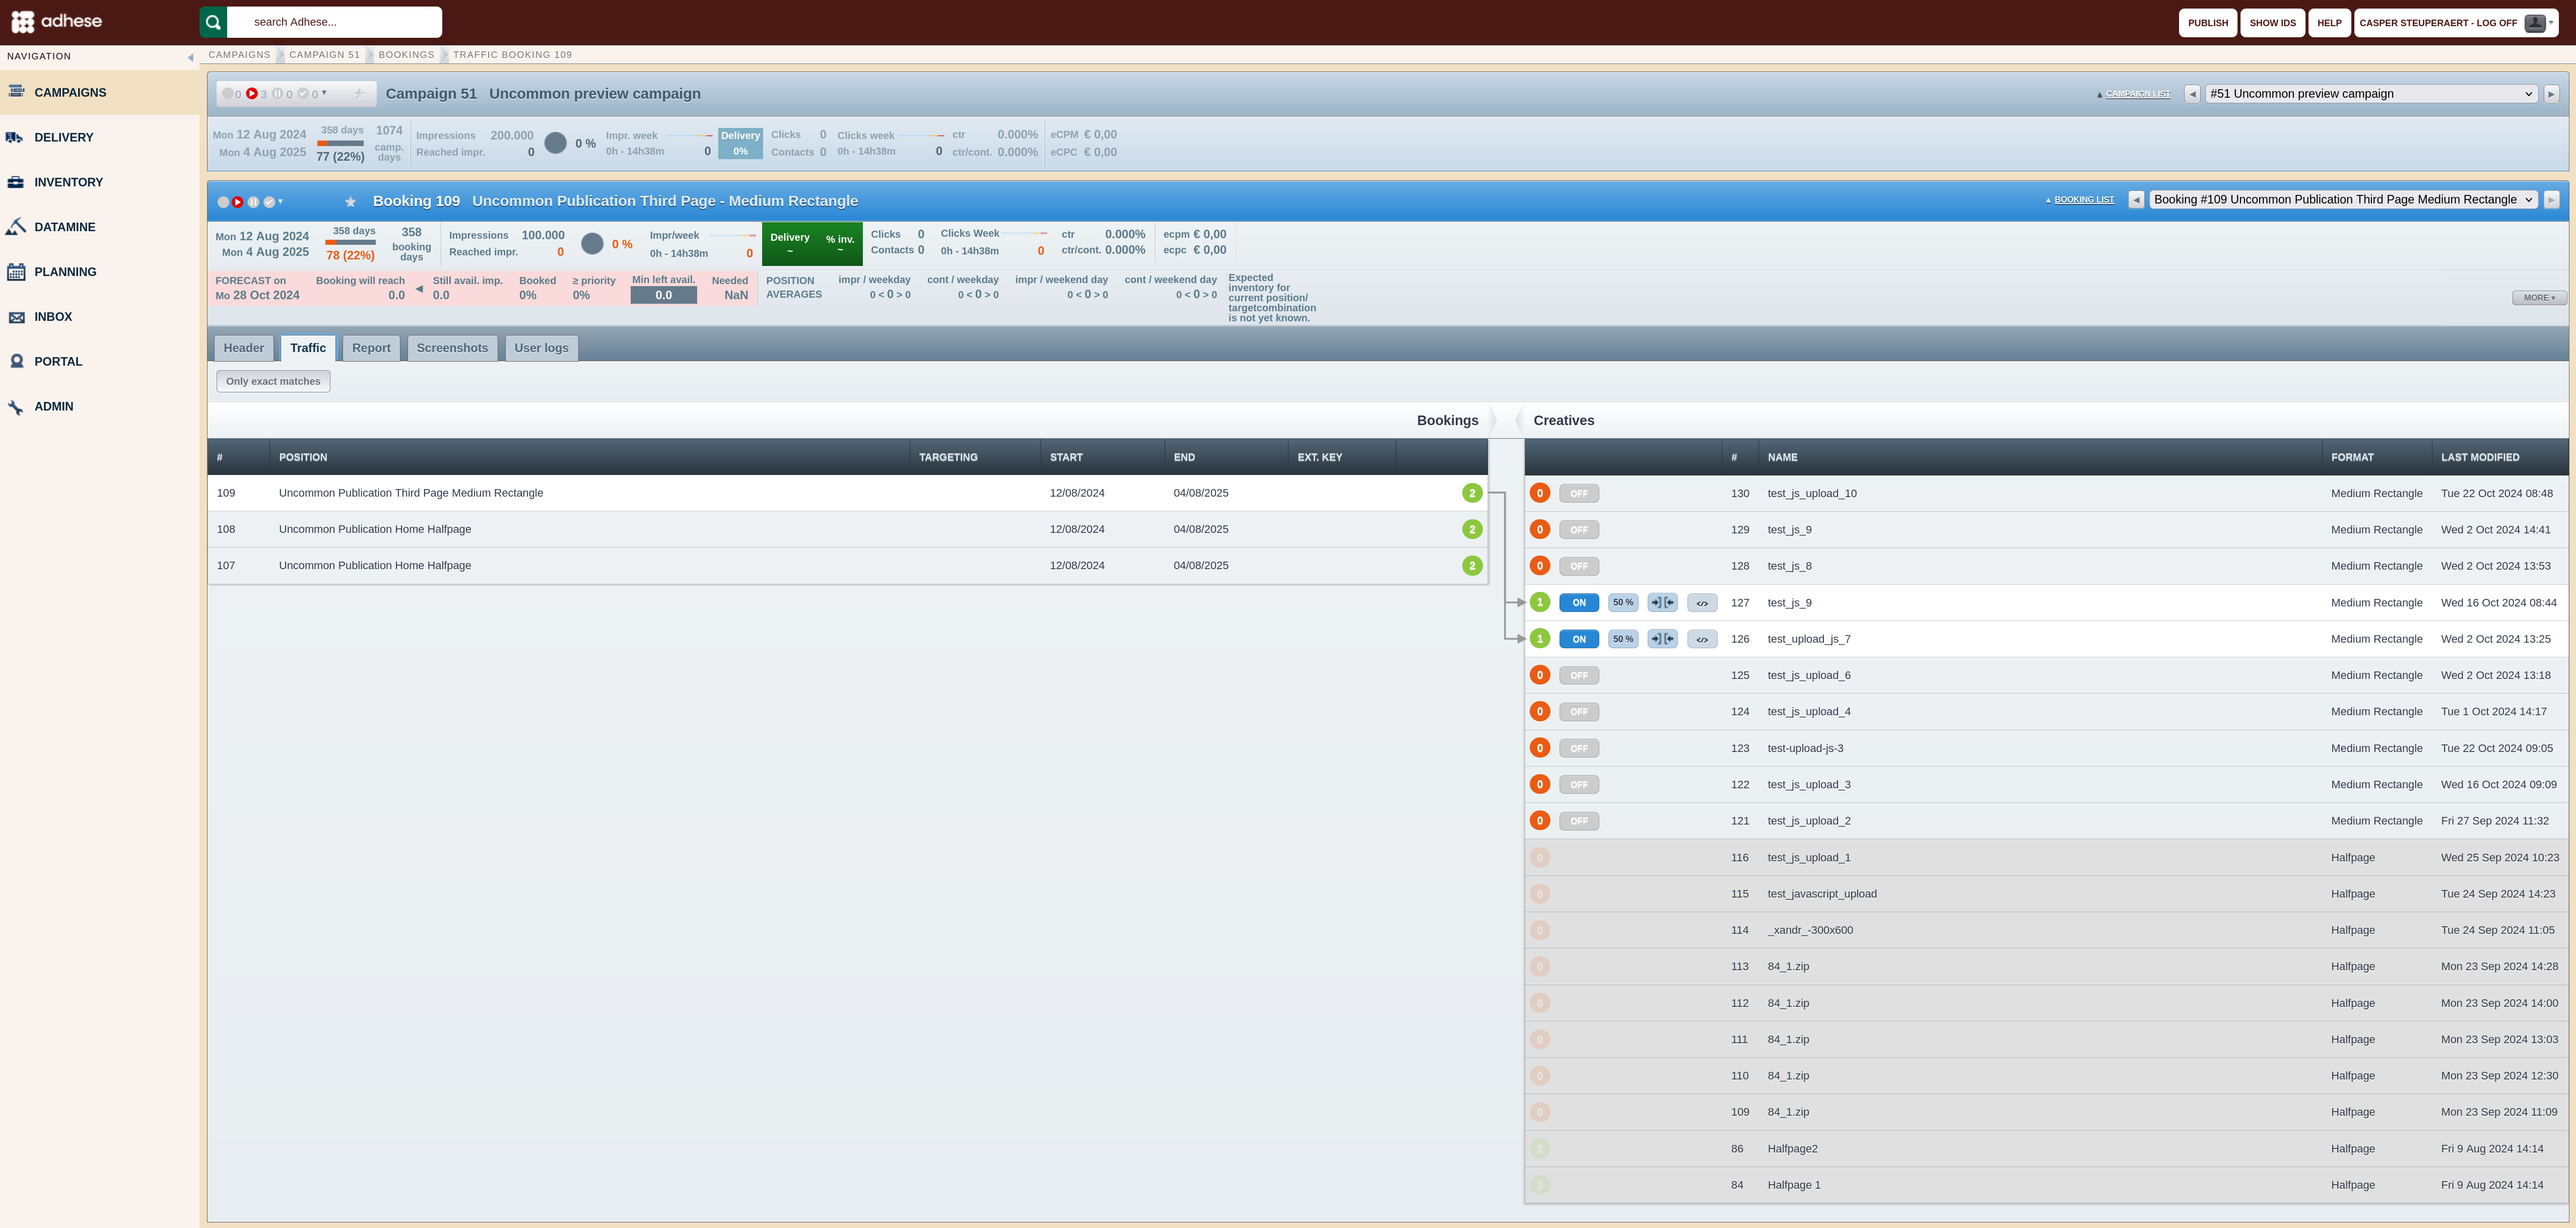Open the campaign selector dropdown
This screenshot has height=1228, width=2576.
coord(2371,94)
